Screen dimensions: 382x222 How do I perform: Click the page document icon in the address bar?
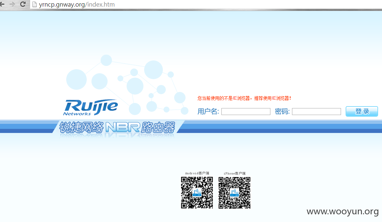[35, 4]
